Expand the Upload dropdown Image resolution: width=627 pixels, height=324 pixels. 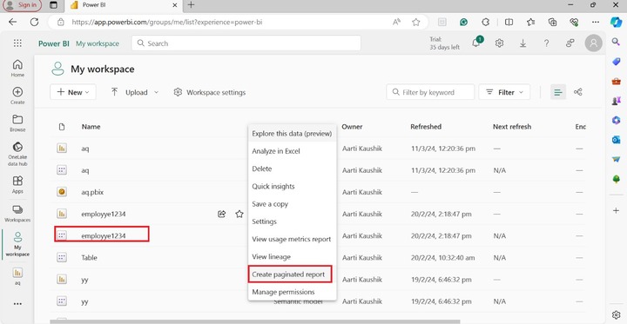(x=135, y=92)
